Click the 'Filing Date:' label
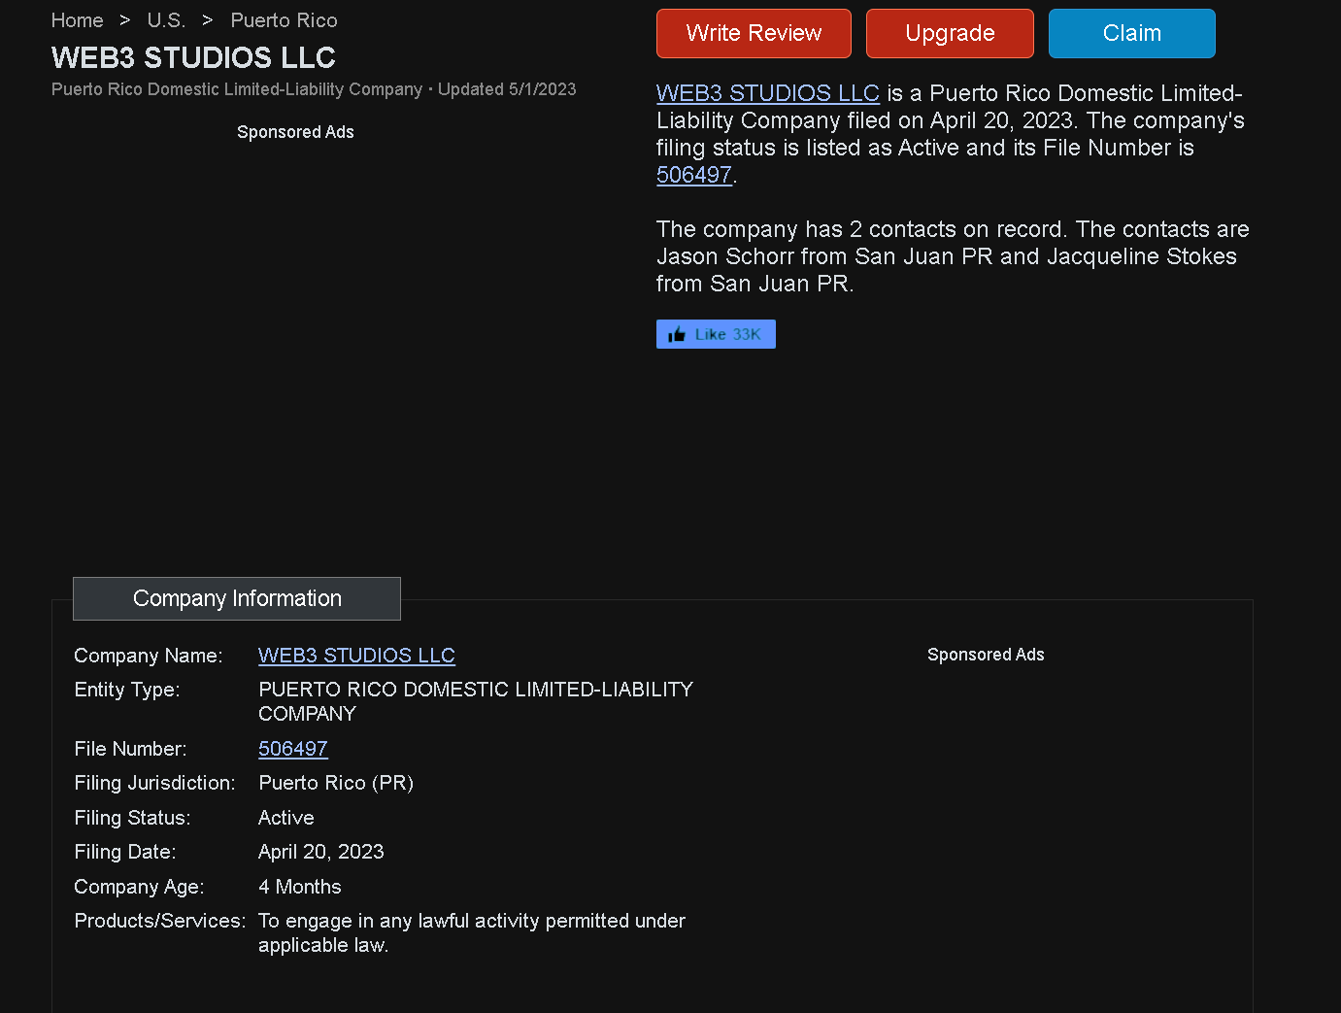 [x=125, y=852]
